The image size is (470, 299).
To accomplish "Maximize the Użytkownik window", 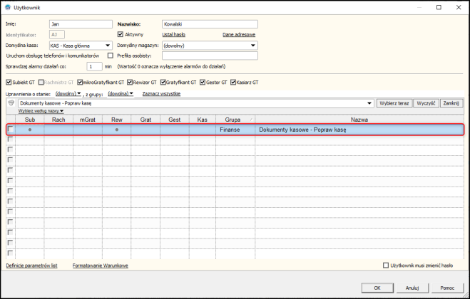I will tap(439, 7).
